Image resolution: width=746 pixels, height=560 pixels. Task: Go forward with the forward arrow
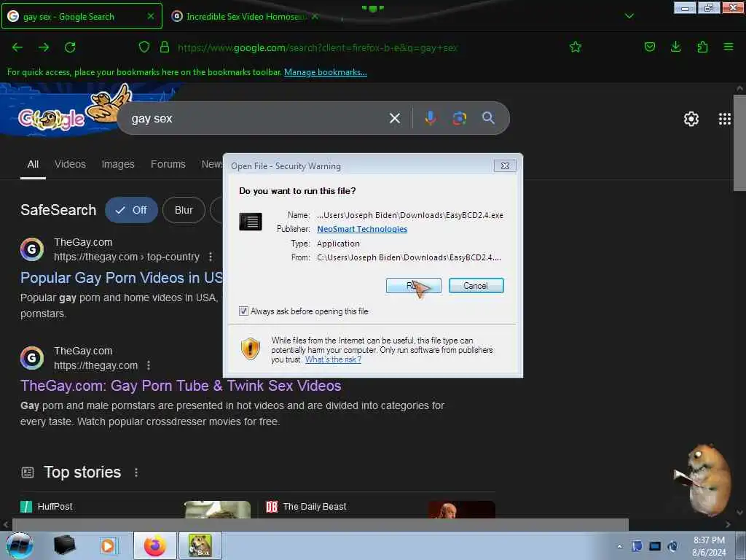click(44, 47)
